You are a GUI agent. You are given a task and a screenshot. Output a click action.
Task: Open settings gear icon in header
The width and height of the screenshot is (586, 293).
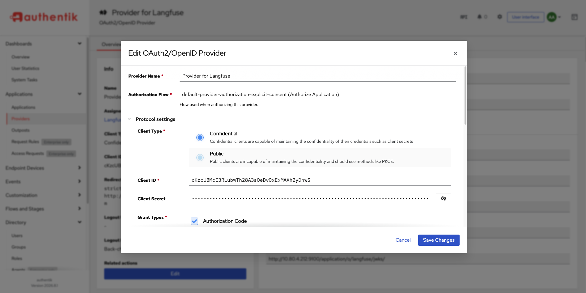500,17
